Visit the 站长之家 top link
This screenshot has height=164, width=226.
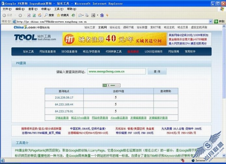click(90, 27)
